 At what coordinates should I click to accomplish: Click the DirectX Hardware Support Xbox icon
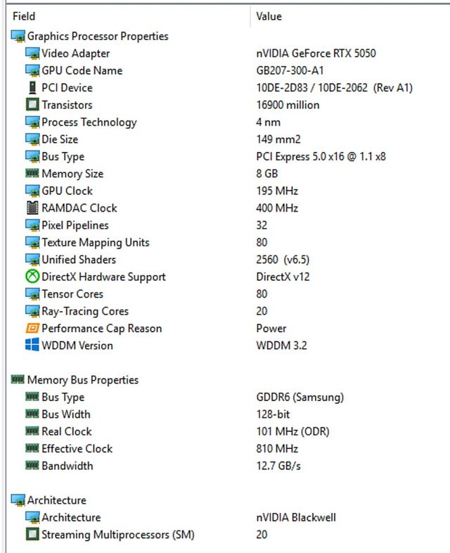click(x=32, y=277)
